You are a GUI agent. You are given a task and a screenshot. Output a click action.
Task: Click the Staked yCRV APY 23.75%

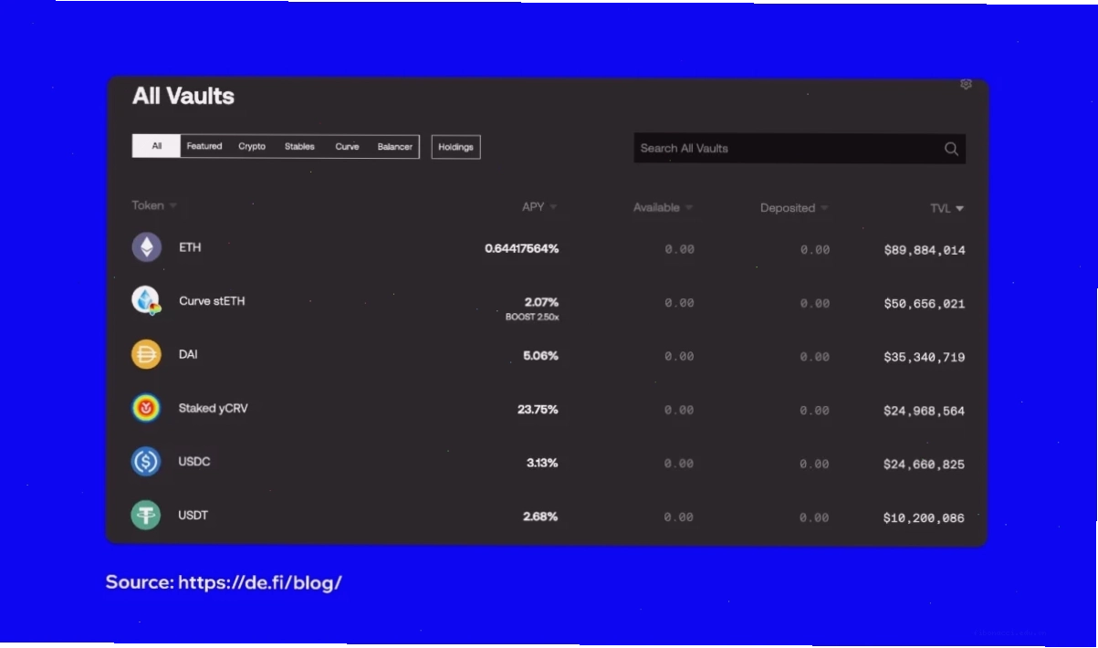coord(538,409)
